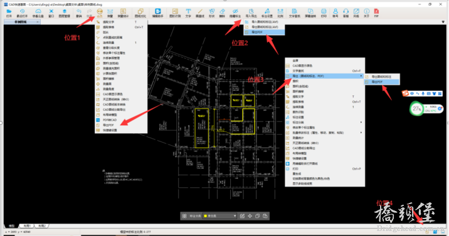Screen dimensions: 449x236
Task: Expand the 标注分类 submenu in the context menu
Action: click(325, 122)
